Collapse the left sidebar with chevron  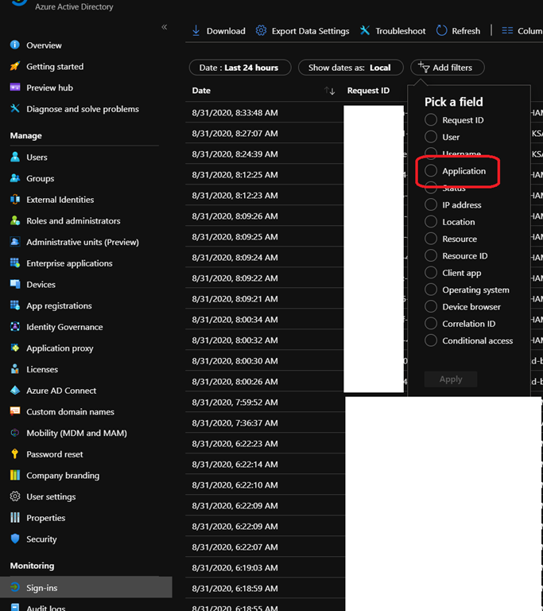click(x=165, y=27)
